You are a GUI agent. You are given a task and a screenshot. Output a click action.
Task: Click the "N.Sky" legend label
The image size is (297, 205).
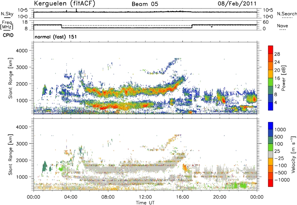point(7,14)
